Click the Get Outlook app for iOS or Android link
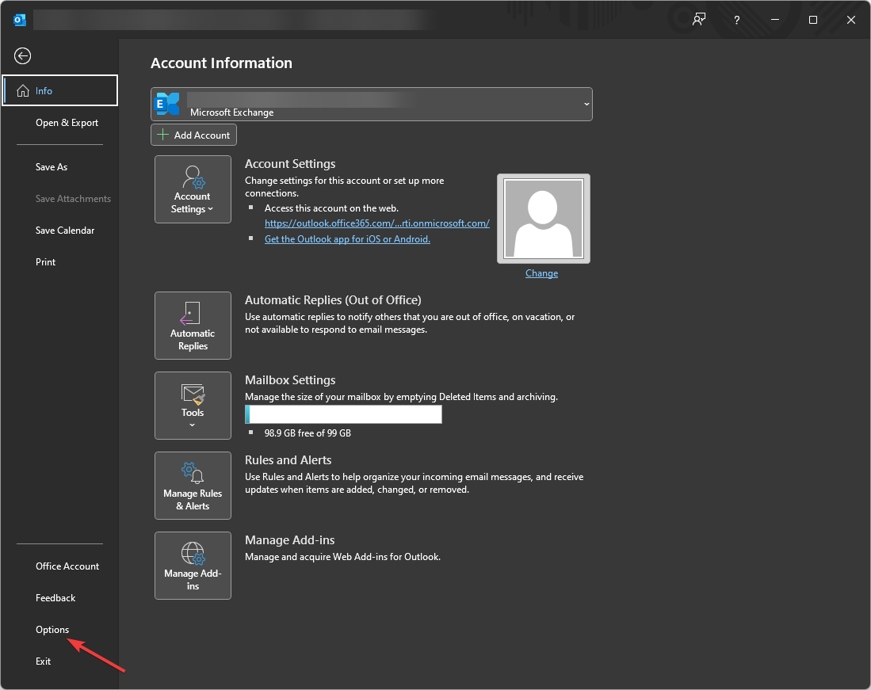This screenshot has height=690, width=871. point(347,238)
